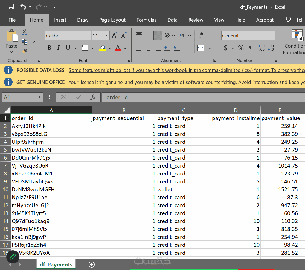This screenshot has width=305, height=270.
Task: Open Customize Quick Access Toolbar menu
Action: pos(55,7)
